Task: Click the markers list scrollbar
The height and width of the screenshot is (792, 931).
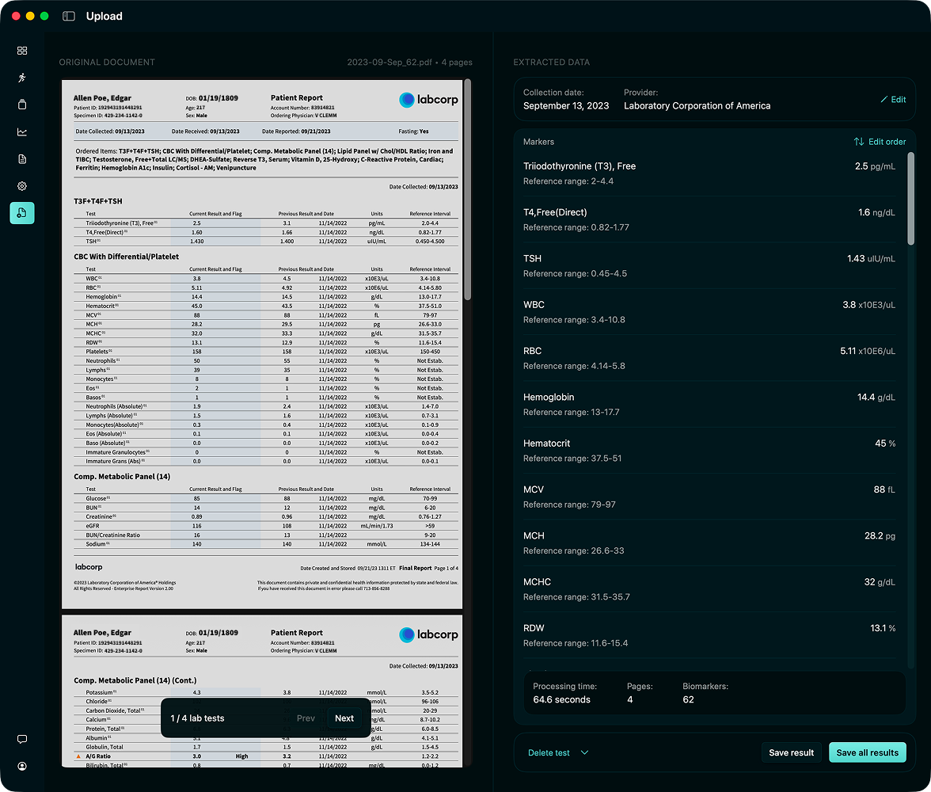Action: [910, 199]
